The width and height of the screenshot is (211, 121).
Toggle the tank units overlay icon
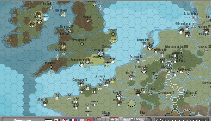[x=112, y=119]
